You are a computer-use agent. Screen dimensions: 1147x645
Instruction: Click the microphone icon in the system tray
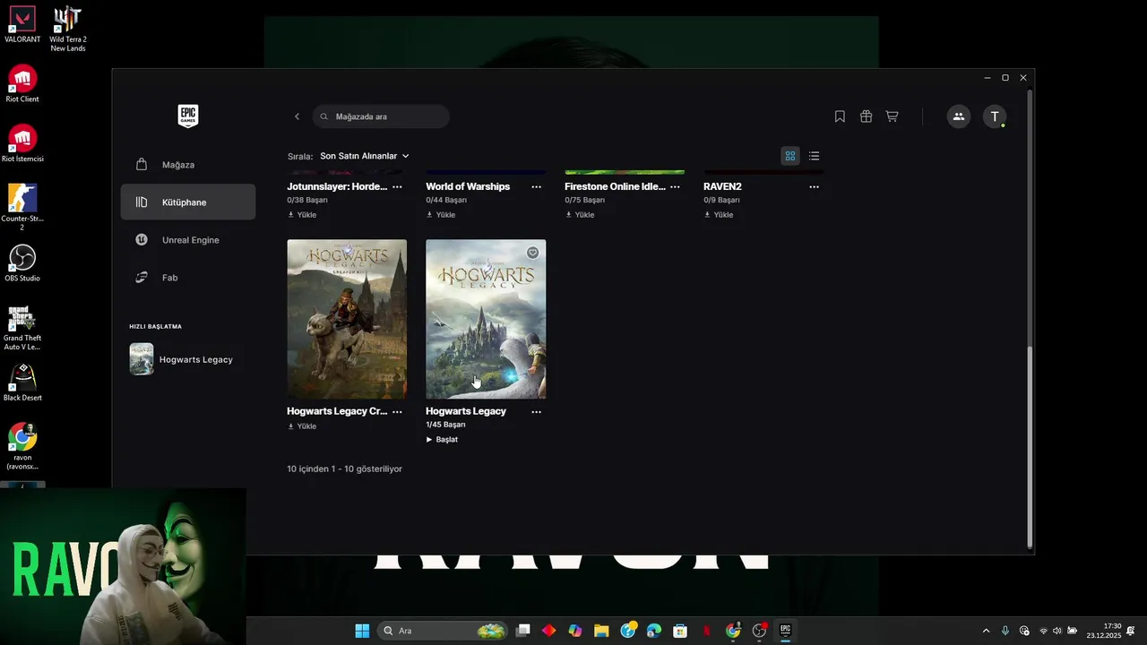point(1005,631)
